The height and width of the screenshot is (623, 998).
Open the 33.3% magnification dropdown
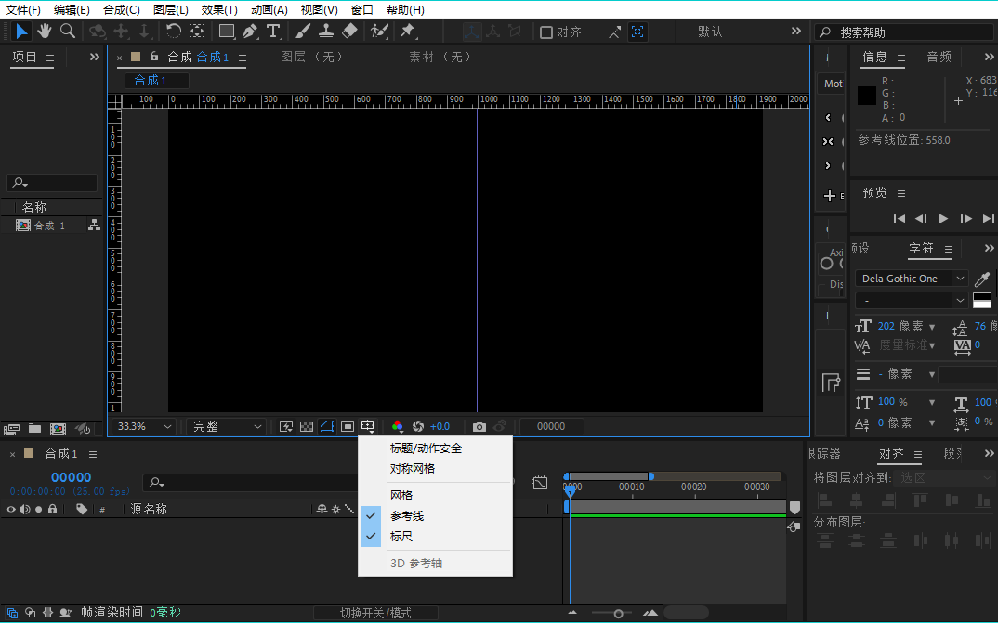pyautogui.click(x=143, y=426)
